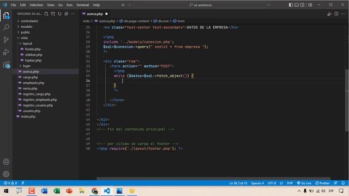Open notifications bell in status bar
The height and width of the screenshot is (196, 349).
pos(343,183)
